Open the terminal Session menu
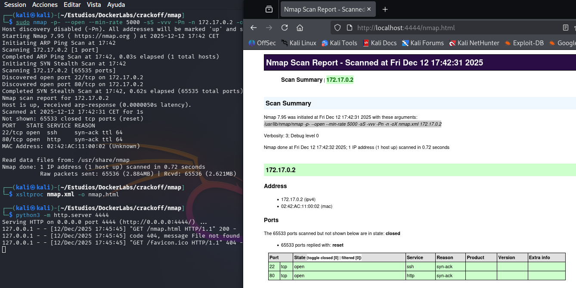 tap(15, 5)
